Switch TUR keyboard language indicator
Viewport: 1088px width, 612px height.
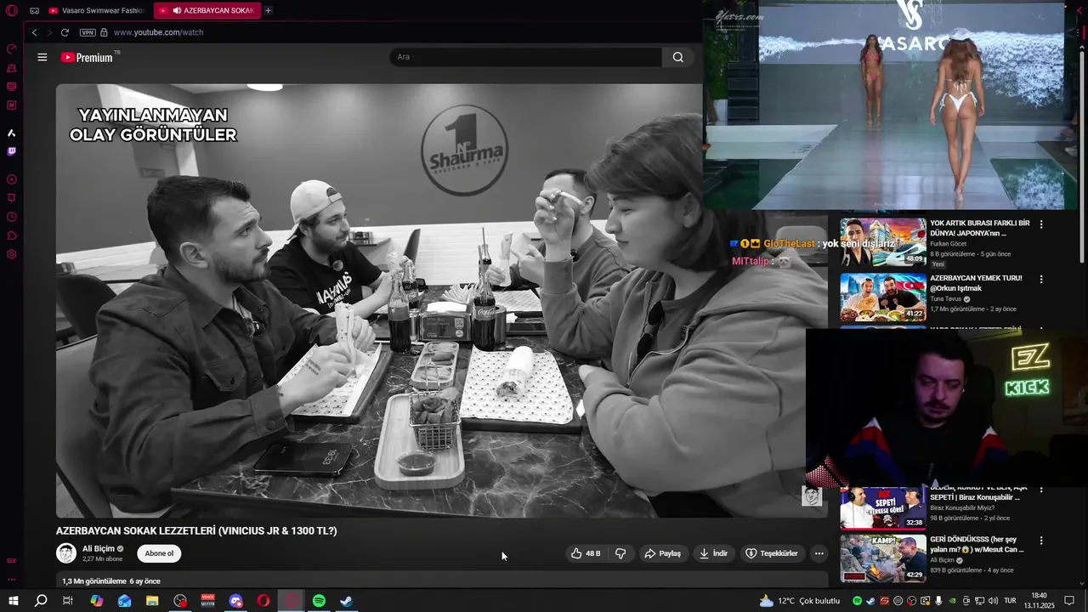pyautogui.click(x=1011, y=601)
